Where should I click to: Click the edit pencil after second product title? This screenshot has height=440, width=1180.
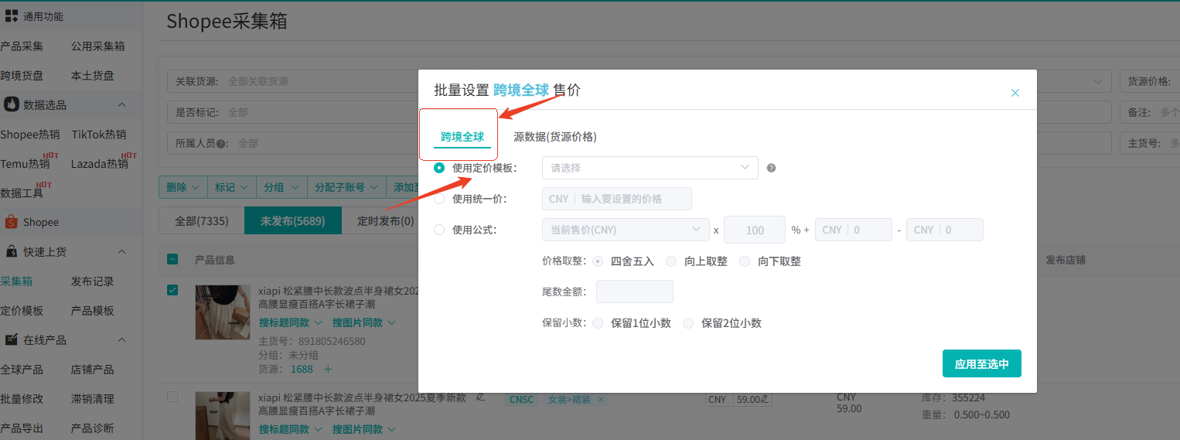click(x=480, y=397)
